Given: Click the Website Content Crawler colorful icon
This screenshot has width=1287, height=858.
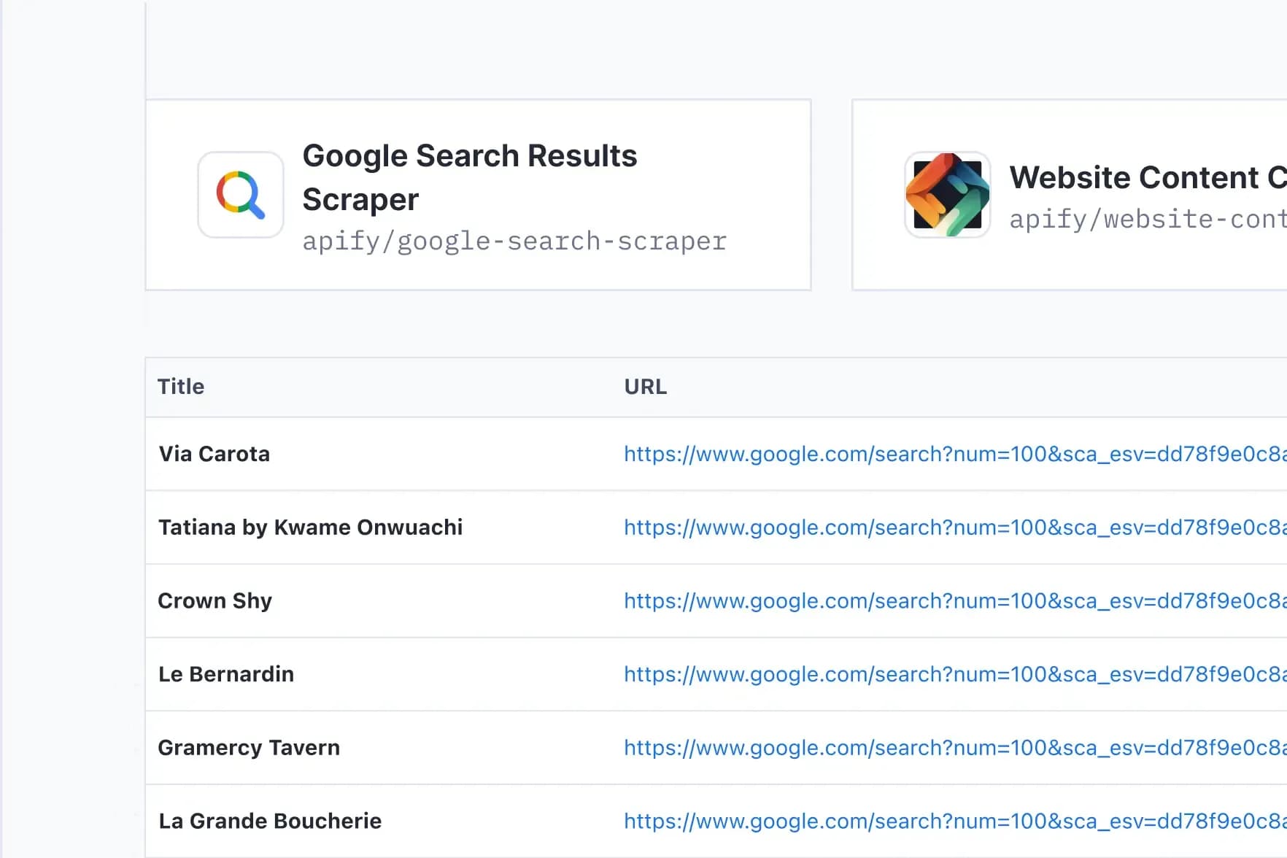Looking at the screenshot, I should click(x=947, y=195).
